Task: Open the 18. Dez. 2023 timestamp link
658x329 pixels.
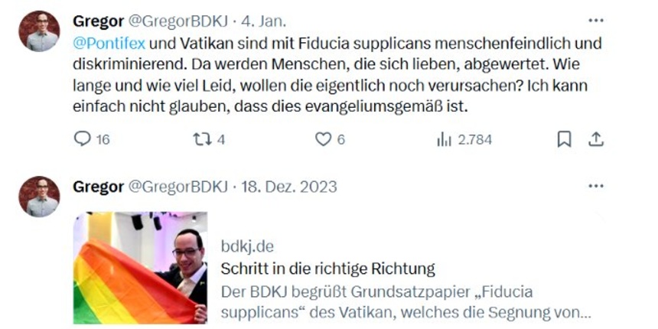Action: click(x=288, y=187)
